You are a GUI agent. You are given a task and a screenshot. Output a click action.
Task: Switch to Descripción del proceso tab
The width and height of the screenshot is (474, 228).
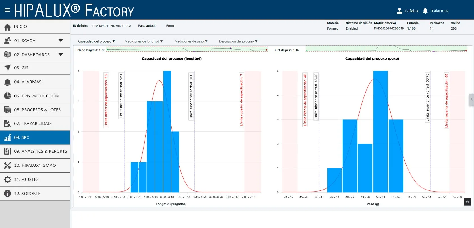tap(238, 41)
